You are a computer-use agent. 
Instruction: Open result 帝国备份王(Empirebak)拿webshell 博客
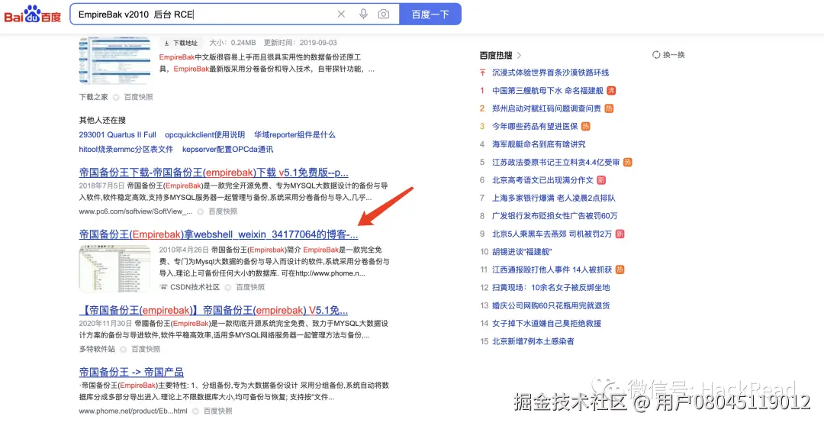219,234
